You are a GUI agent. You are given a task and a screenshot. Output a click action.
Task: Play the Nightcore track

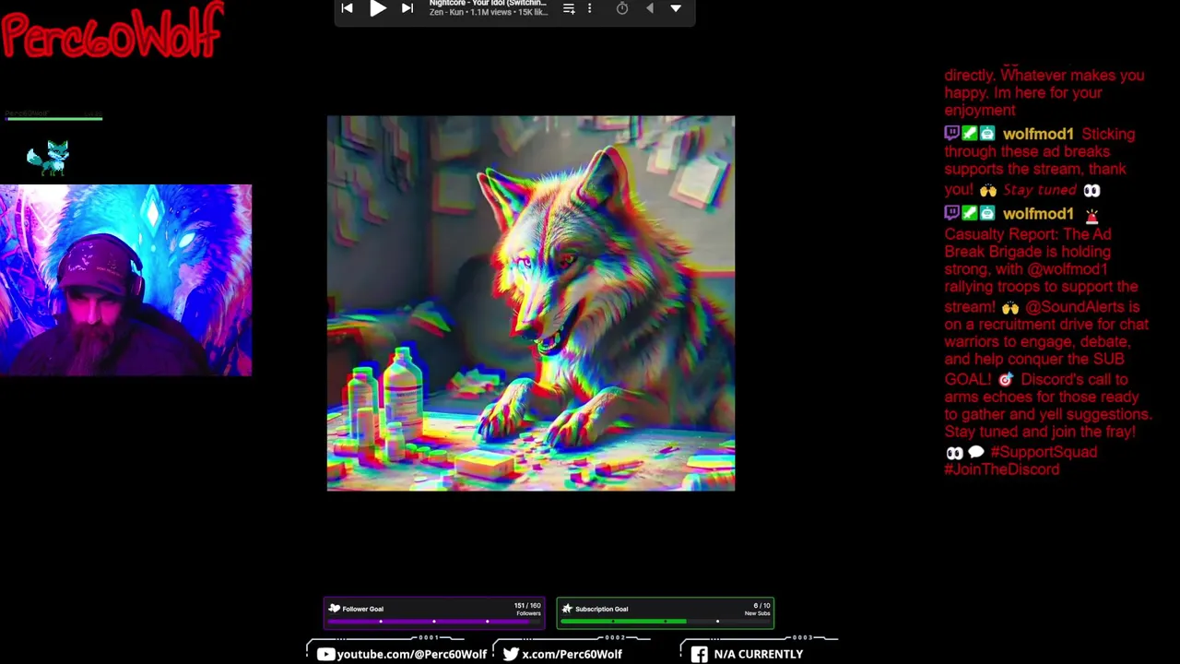(378, 8)
